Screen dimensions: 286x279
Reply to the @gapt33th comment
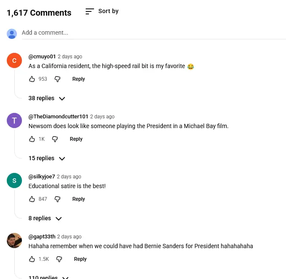tap(80, 259)
